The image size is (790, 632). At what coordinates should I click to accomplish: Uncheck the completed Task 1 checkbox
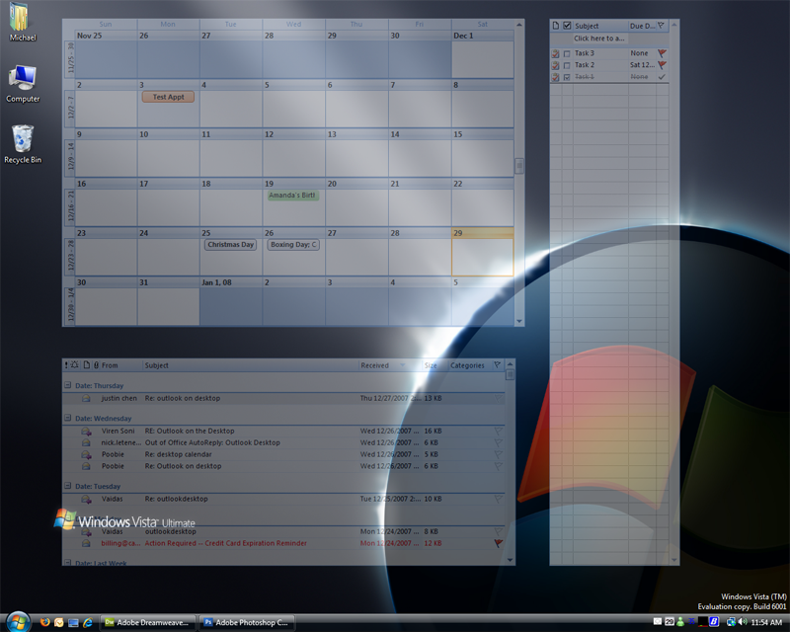567,77
